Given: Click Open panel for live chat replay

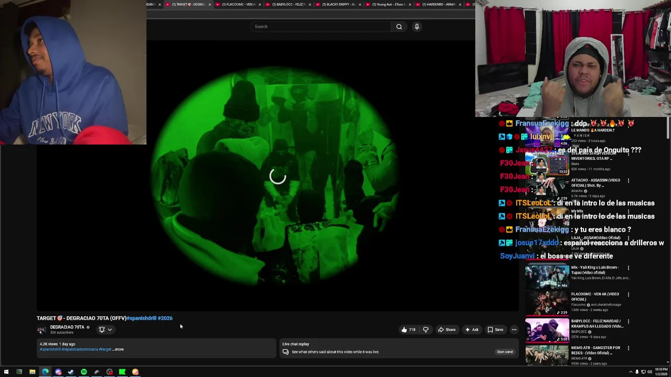Looking at the screenshot, I should pyautogui.click(x=505, y=352).
